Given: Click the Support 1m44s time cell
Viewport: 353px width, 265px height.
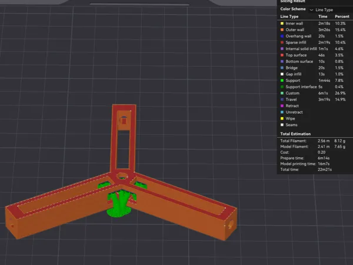Looking at the screenshot, I should [324, 81].
